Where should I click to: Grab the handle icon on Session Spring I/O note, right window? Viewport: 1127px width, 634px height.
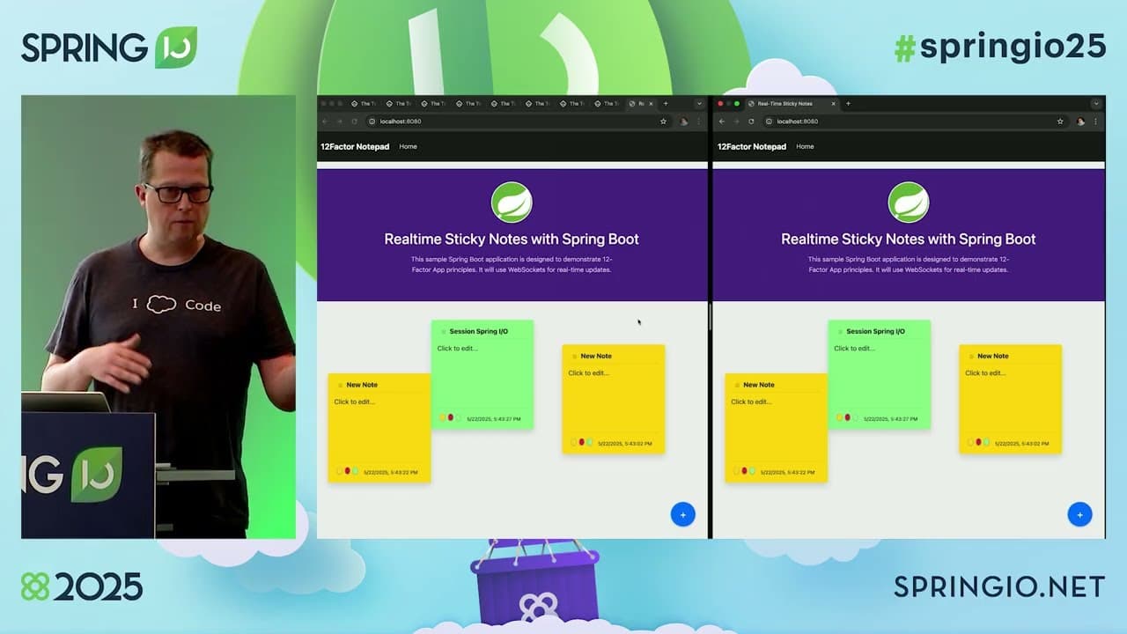[x=840, y=332]
